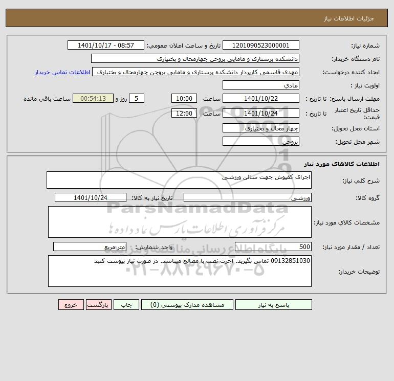Click the چاپ print button
The width and height of the screenshot is (394, 381).
point(126,305)
